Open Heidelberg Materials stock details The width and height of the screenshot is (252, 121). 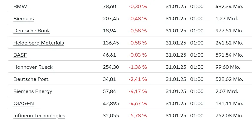coord(39,43)
